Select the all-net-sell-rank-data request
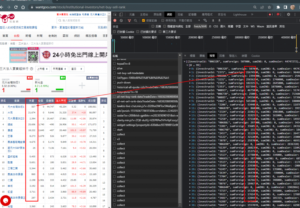 147,101
